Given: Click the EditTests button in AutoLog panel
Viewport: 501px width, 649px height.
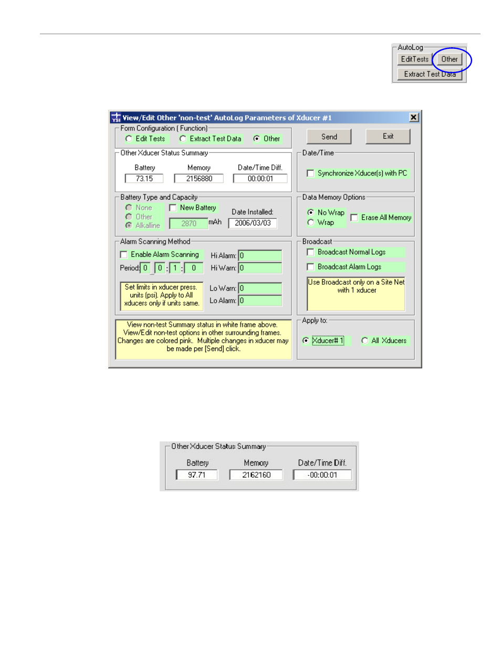Looking at the screenshot, I should point(415,59).
